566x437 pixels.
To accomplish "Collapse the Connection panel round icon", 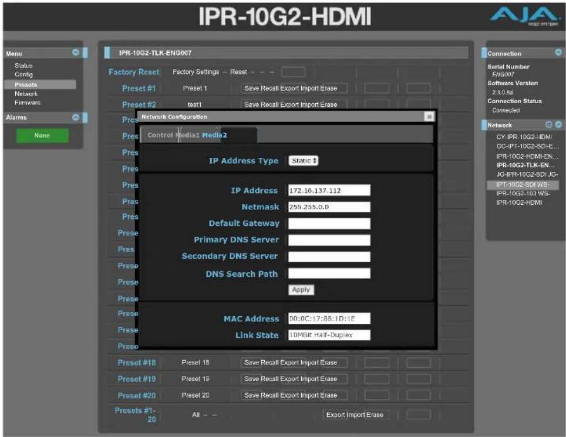I will 558,53.
